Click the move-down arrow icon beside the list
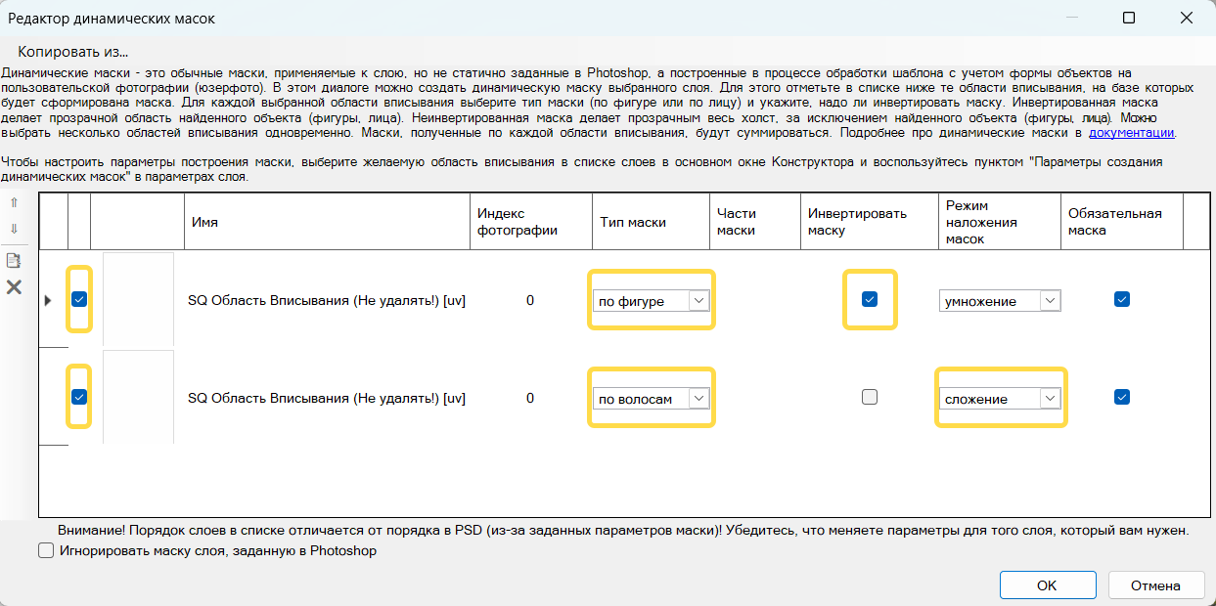1216x606 pixels. (14, 229)
